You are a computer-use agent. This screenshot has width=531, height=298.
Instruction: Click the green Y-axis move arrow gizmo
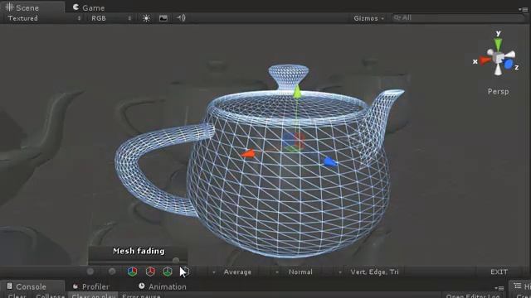click(297, 92)
